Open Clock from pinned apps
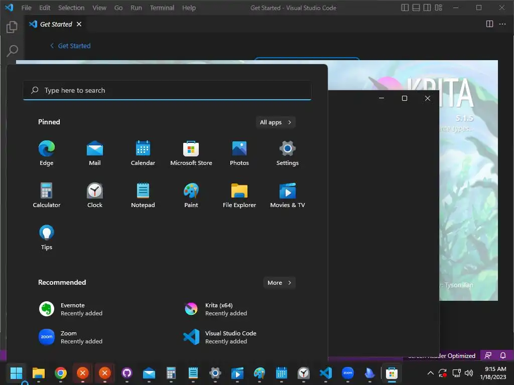 [x=95, y=196]
